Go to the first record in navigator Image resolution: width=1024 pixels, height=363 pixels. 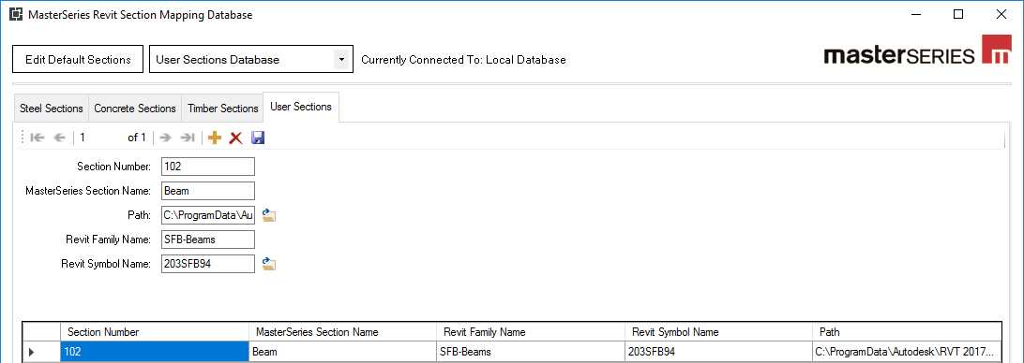click(x=38, y=138)
